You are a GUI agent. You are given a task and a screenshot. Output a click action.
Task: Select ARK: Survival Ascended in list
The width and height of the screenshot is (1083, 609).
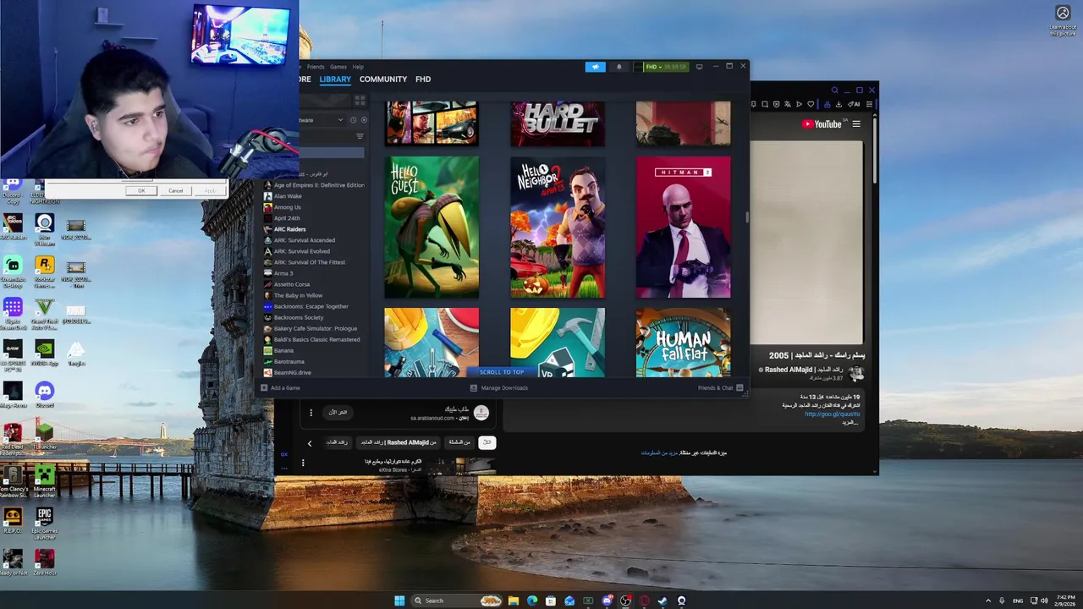point(300,240)
